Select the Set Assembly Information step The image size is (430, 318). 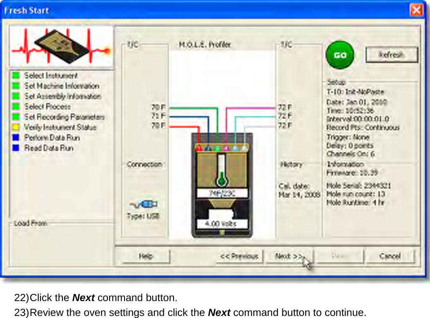pos(63,96)
